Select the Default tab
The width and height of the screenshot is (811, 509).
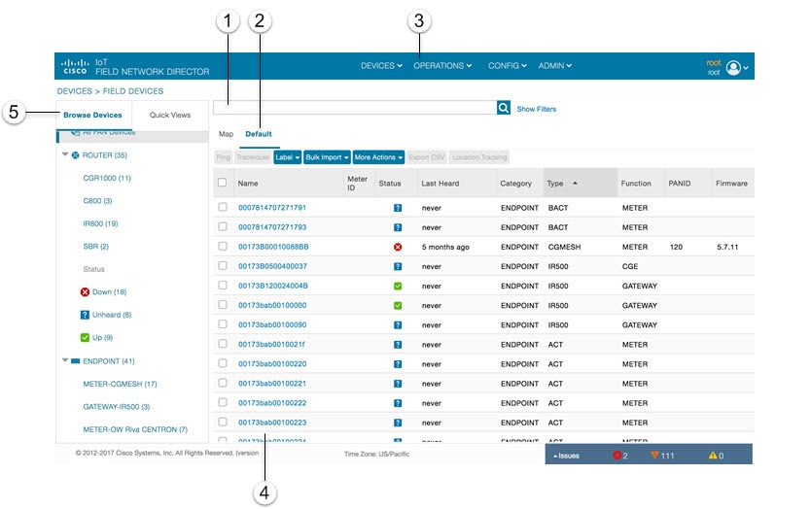click(259, 134)
